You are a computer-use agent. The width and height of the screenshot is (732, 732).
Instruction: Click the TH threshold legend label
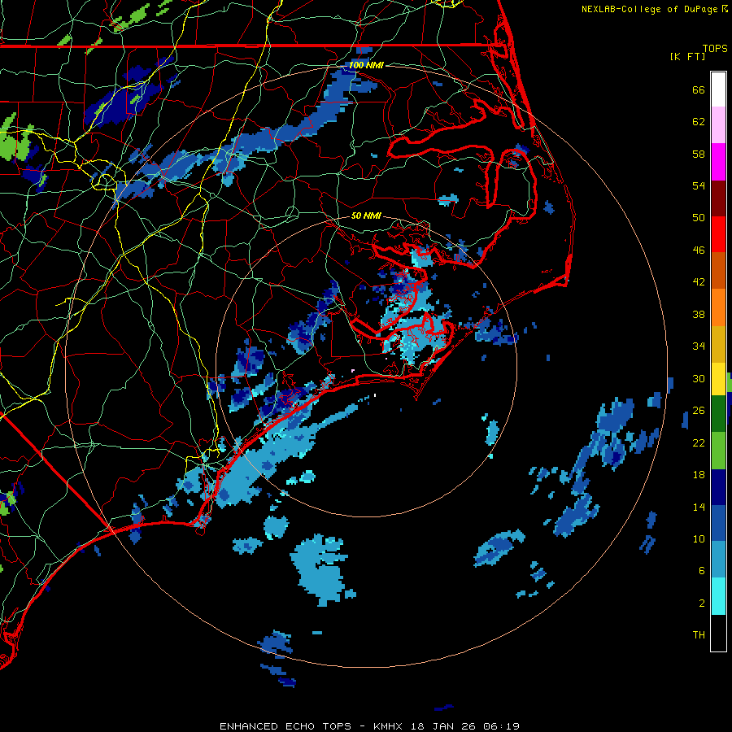pos(699,635)
